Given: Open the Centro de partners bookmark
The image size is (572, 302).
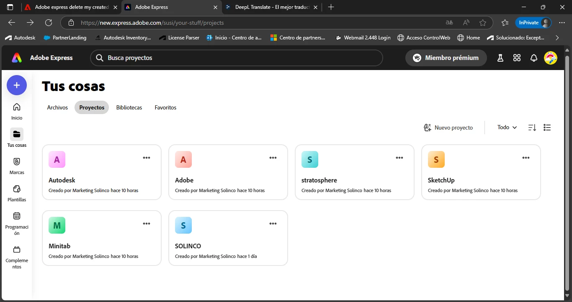Looking at the screenshot, I should point(298,38).
